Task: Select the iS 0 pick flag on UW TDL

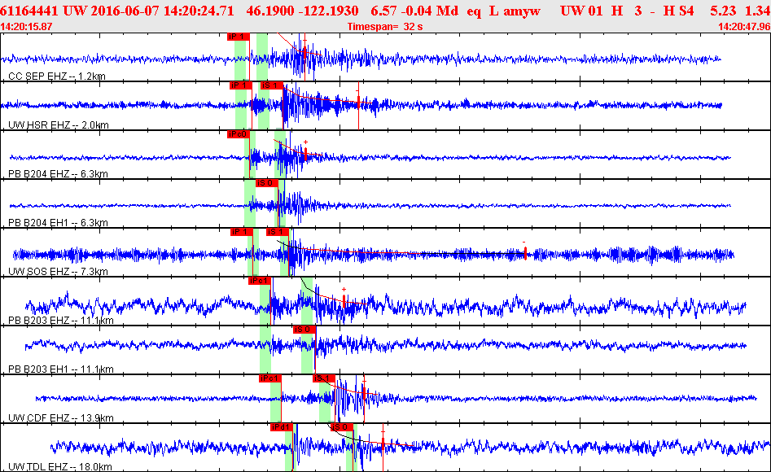Action: tap(340, 426)
